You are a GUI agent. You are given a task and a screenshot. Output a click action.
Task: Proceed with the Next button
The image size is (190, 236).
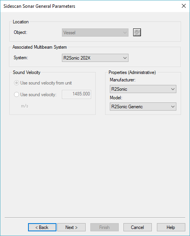(x=72, y=227)
